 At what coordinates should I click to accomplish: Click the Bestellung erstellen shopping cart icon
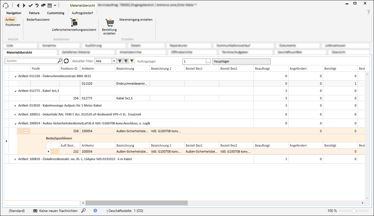[109, 22]
